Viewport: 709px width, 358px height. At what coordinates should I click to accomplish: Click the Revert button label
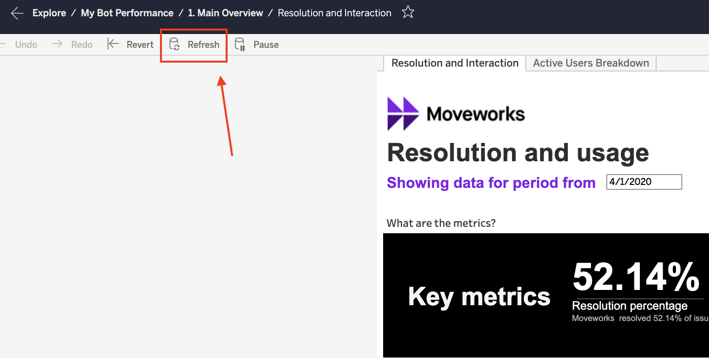point(140,44)
